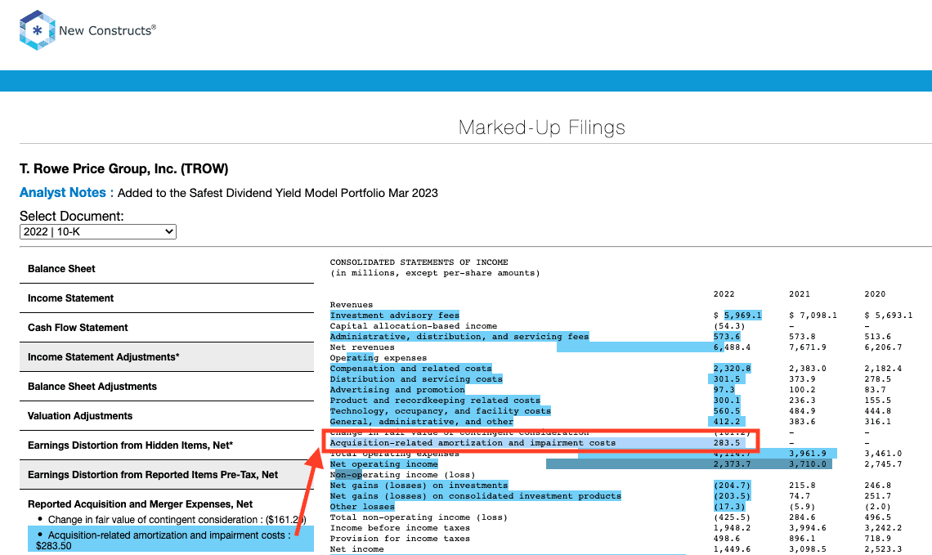Click Total non-operating income (loss) label
Screen dimensions: 932x555
tap(419, 517)
